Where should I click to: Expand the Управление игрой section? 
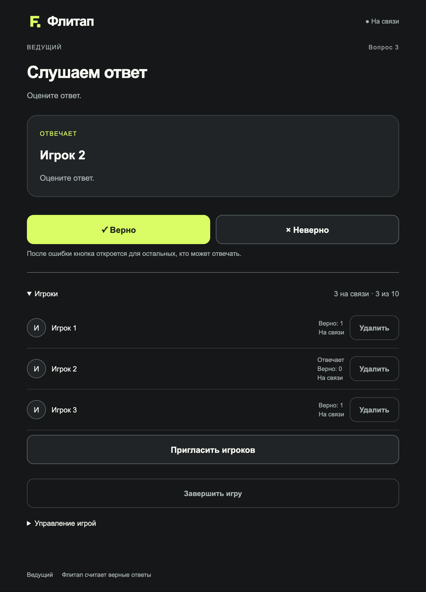(x=61, y=523)
